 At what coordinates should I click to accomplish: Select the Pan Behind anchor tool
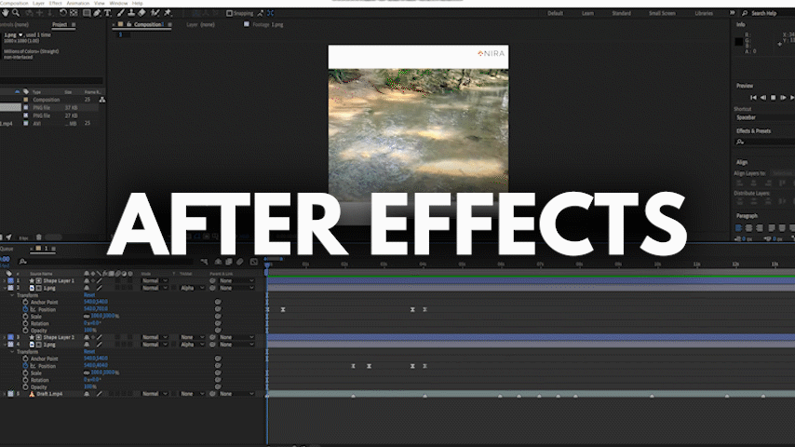[x=74, y=13]
